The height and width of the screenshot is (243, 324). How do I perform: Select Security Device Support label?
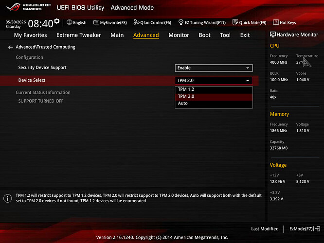coord(42,68)
